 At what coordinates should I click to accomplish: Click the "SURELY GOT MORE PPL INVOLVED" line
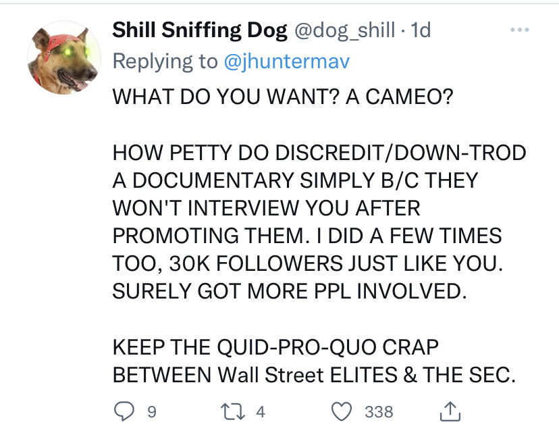[289, 291]
